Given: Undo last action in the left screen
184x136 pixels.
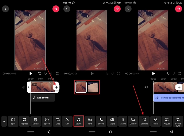Looking at the screenshot, I should [x=45, y=74].
